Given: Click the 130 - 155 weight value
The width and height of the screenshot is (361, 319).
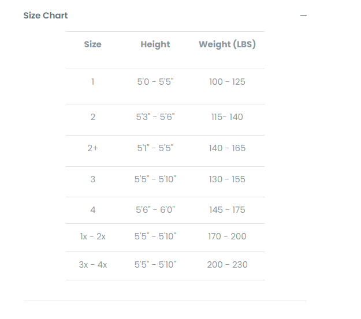Looking at the screenshot, I should click(x=227, y=179).
